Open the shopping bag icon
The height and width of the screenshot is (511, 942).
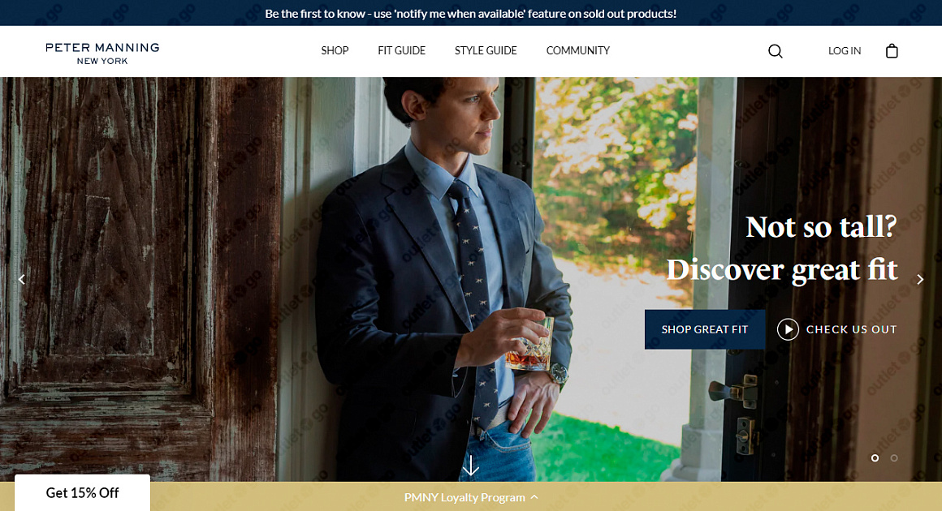[892, 51]
